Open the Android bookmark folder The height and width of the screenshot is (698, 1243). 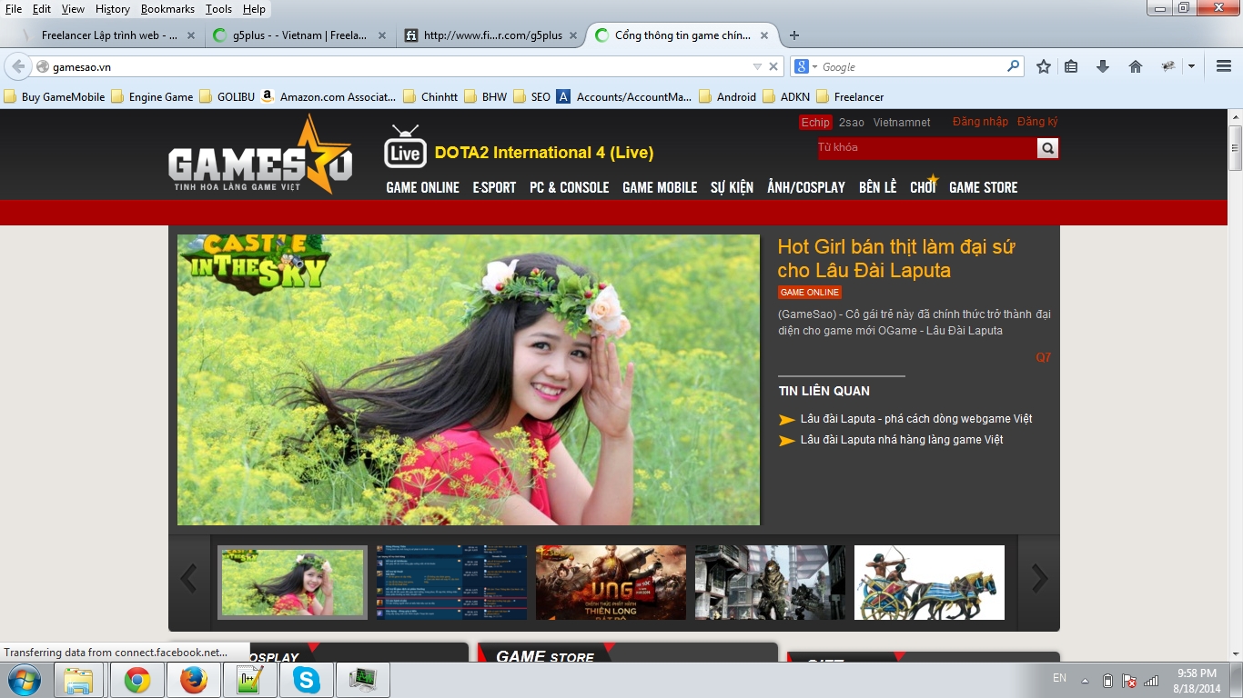tap(728, 96)
